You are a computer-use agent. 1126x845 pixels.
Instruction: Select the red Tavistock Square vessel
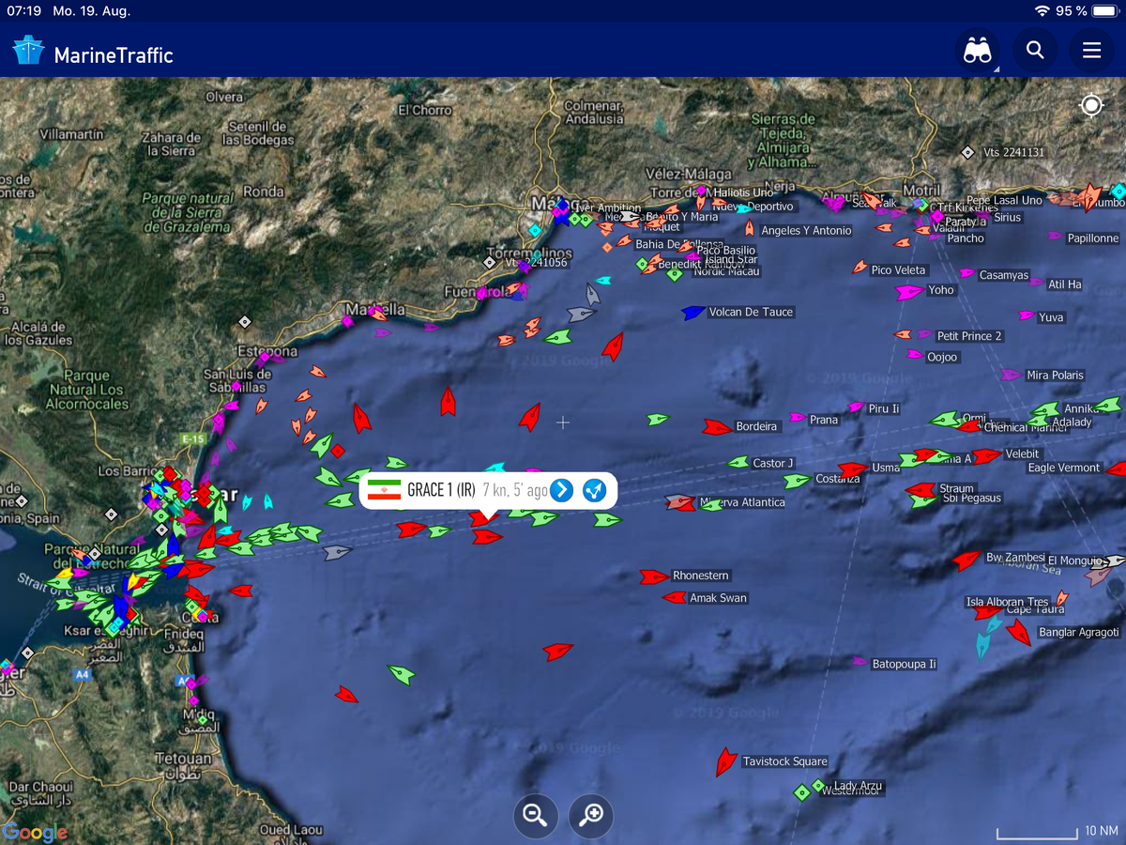pos(725,761)
